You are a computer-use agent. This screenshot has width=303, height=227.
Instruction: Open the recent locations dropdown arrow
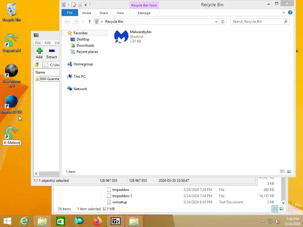pyautogui.click(x=83, y=22)
